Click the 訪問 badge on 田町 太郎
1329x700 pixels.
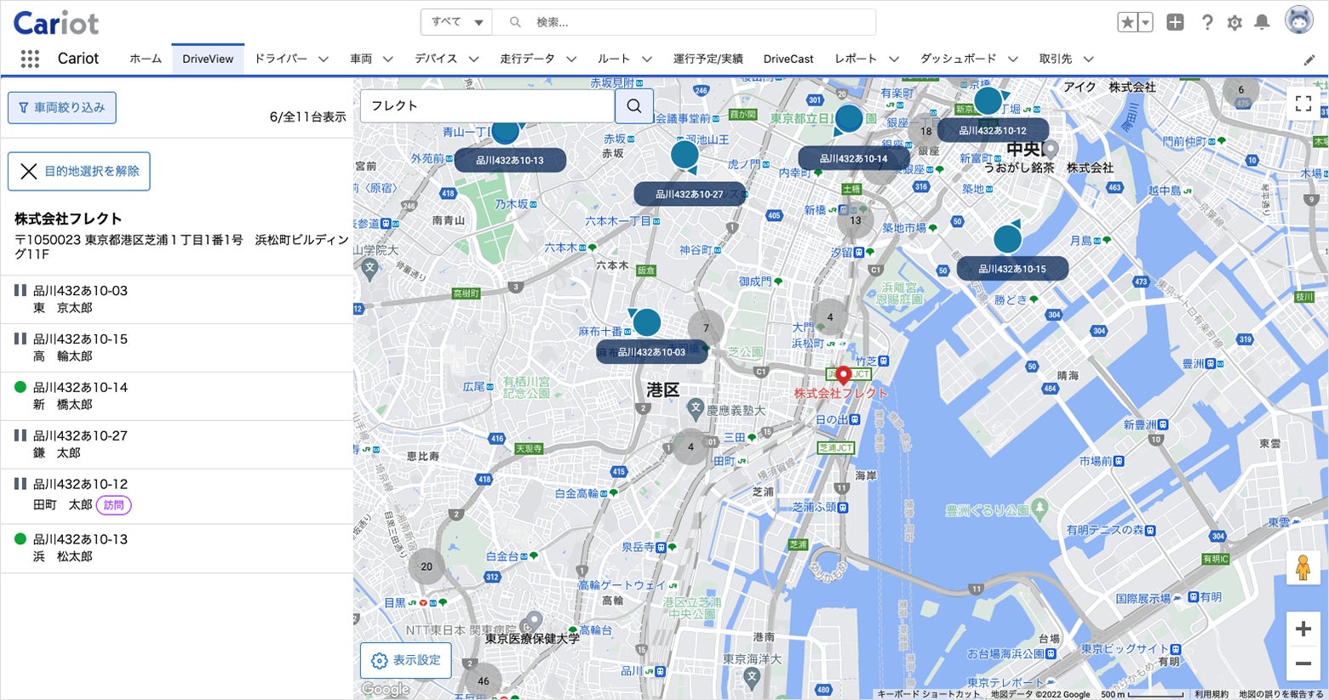114,505
